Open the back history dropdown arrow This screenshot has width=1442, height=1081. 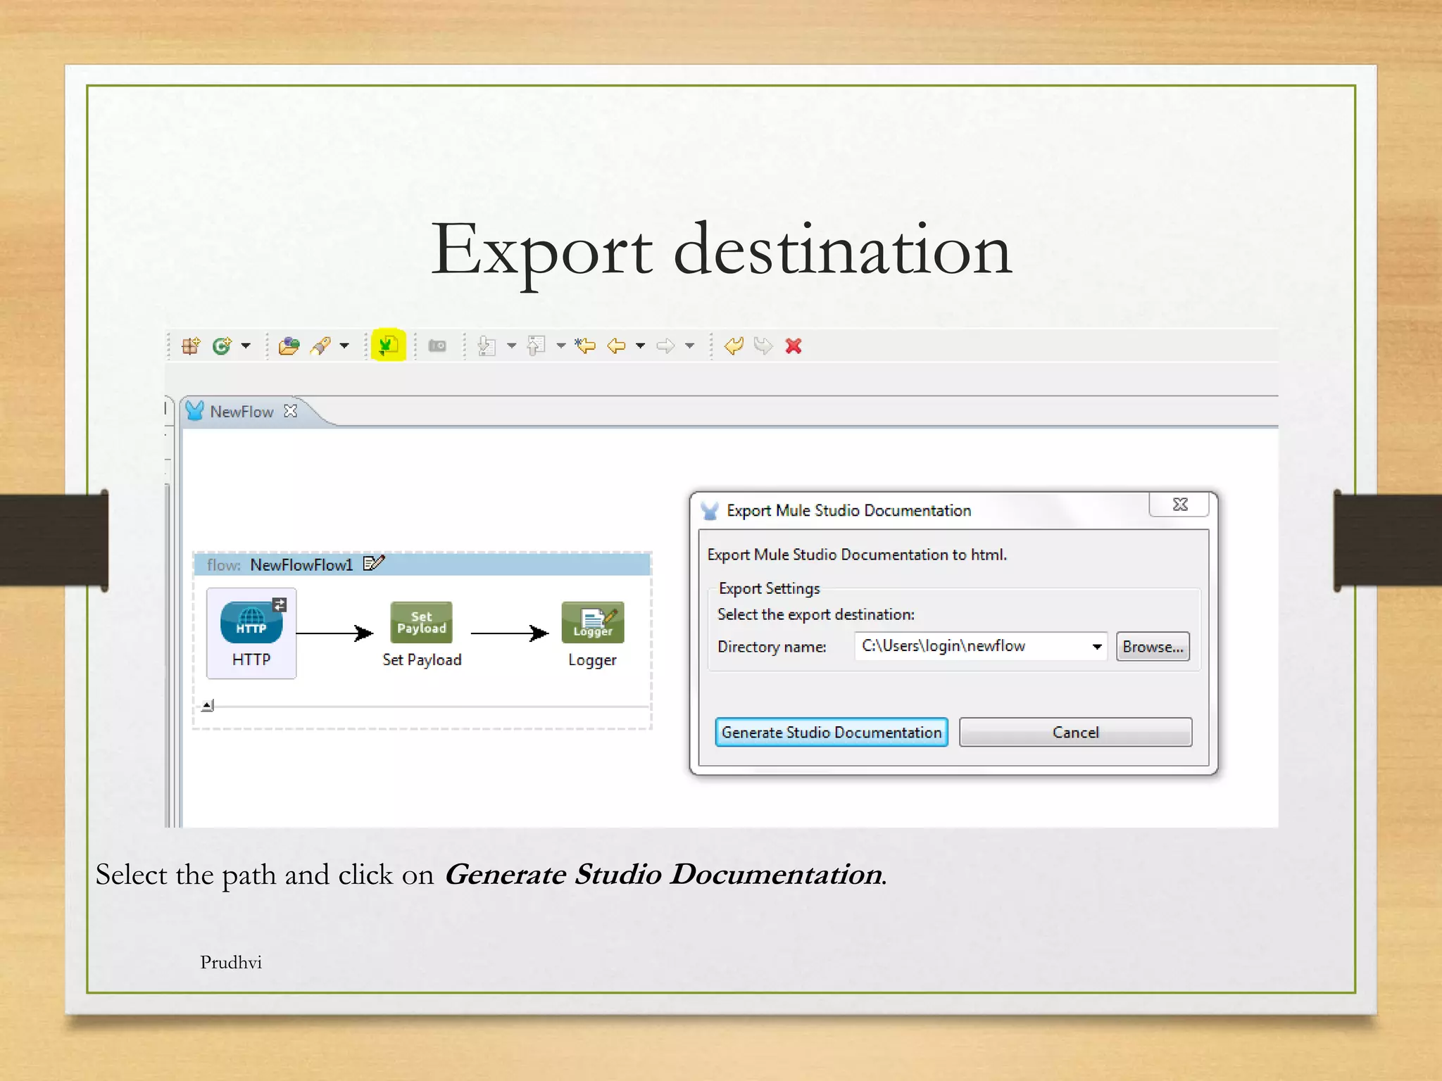coord(640,346)
